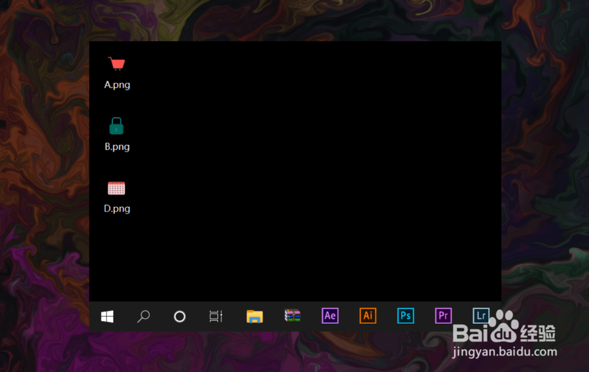Select the calendar icon of D.png
Image resolution: width=589 pixels, height=372 pixels.
(117, 187)
